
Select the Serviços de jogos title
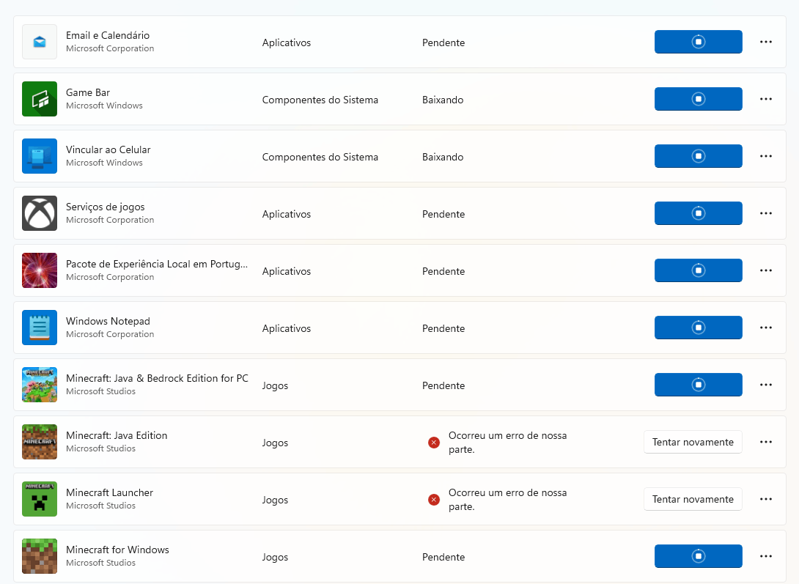click(105, 207)
